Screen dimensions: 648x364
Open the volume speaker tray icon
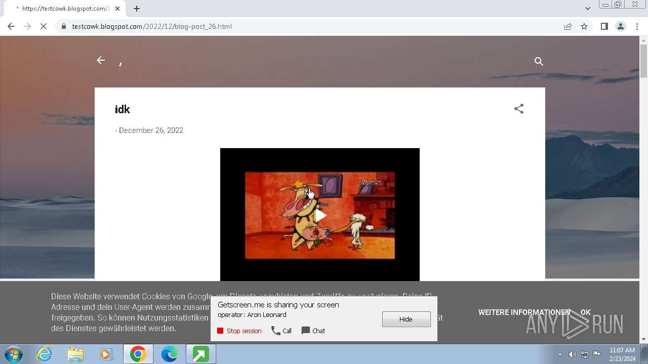[x=572, y=354]
